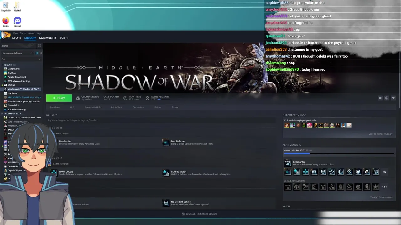Open the Recycle Bin desktop icon
The image size is (401, 225).
tap(6, 7)
